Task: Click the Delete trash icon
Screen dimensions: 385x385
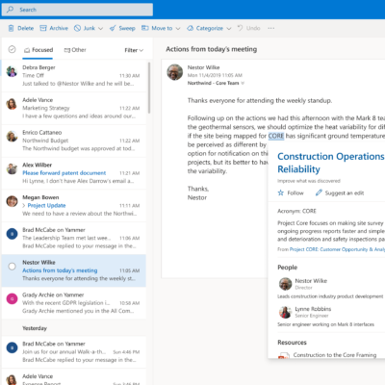Action: pyautogui.click(x=11, y=28)
